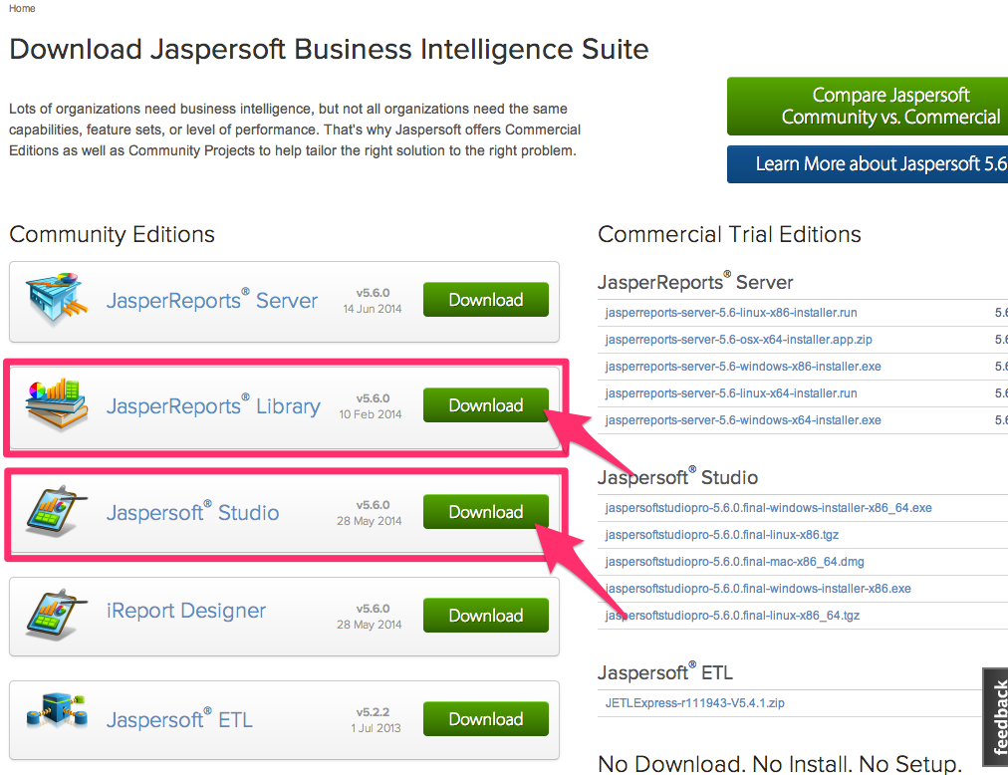Click the JasperReports Server commercial section heading
The width and height of the screenshot is (1008, 775).
pos(695,282)
